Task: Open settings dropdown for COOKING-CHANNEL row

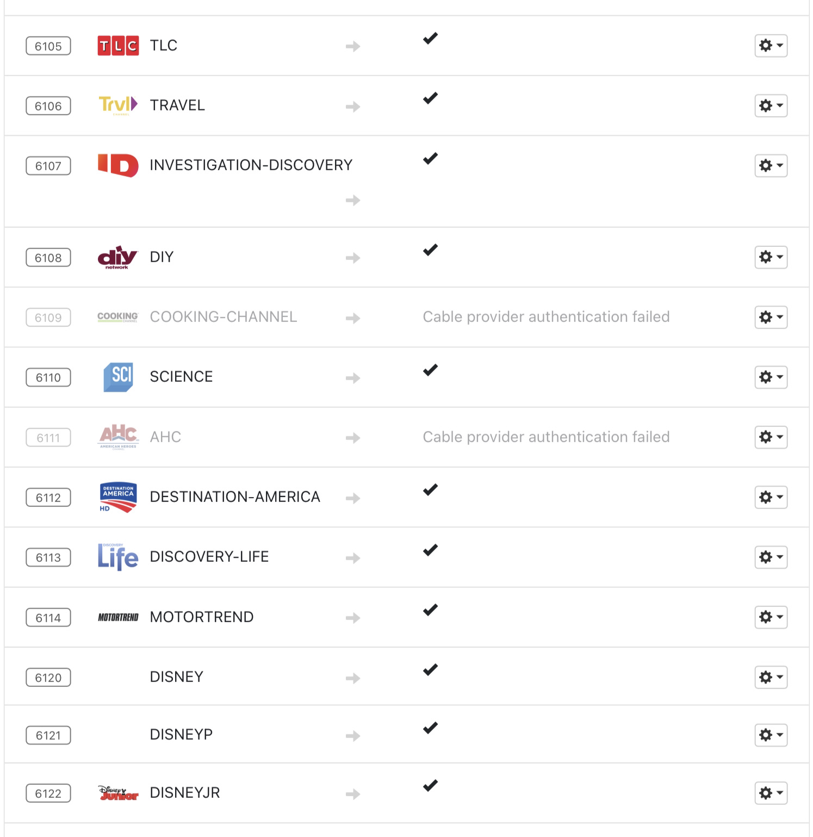Action: point(771,317)
